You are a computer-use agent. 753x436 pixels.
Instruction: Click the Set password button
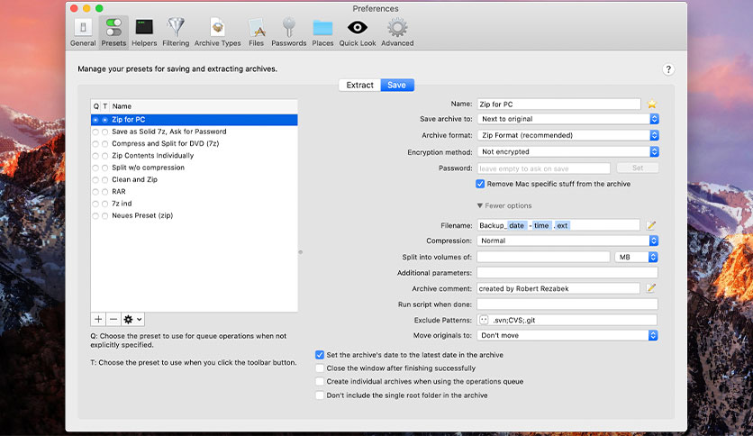pos(638,168)
